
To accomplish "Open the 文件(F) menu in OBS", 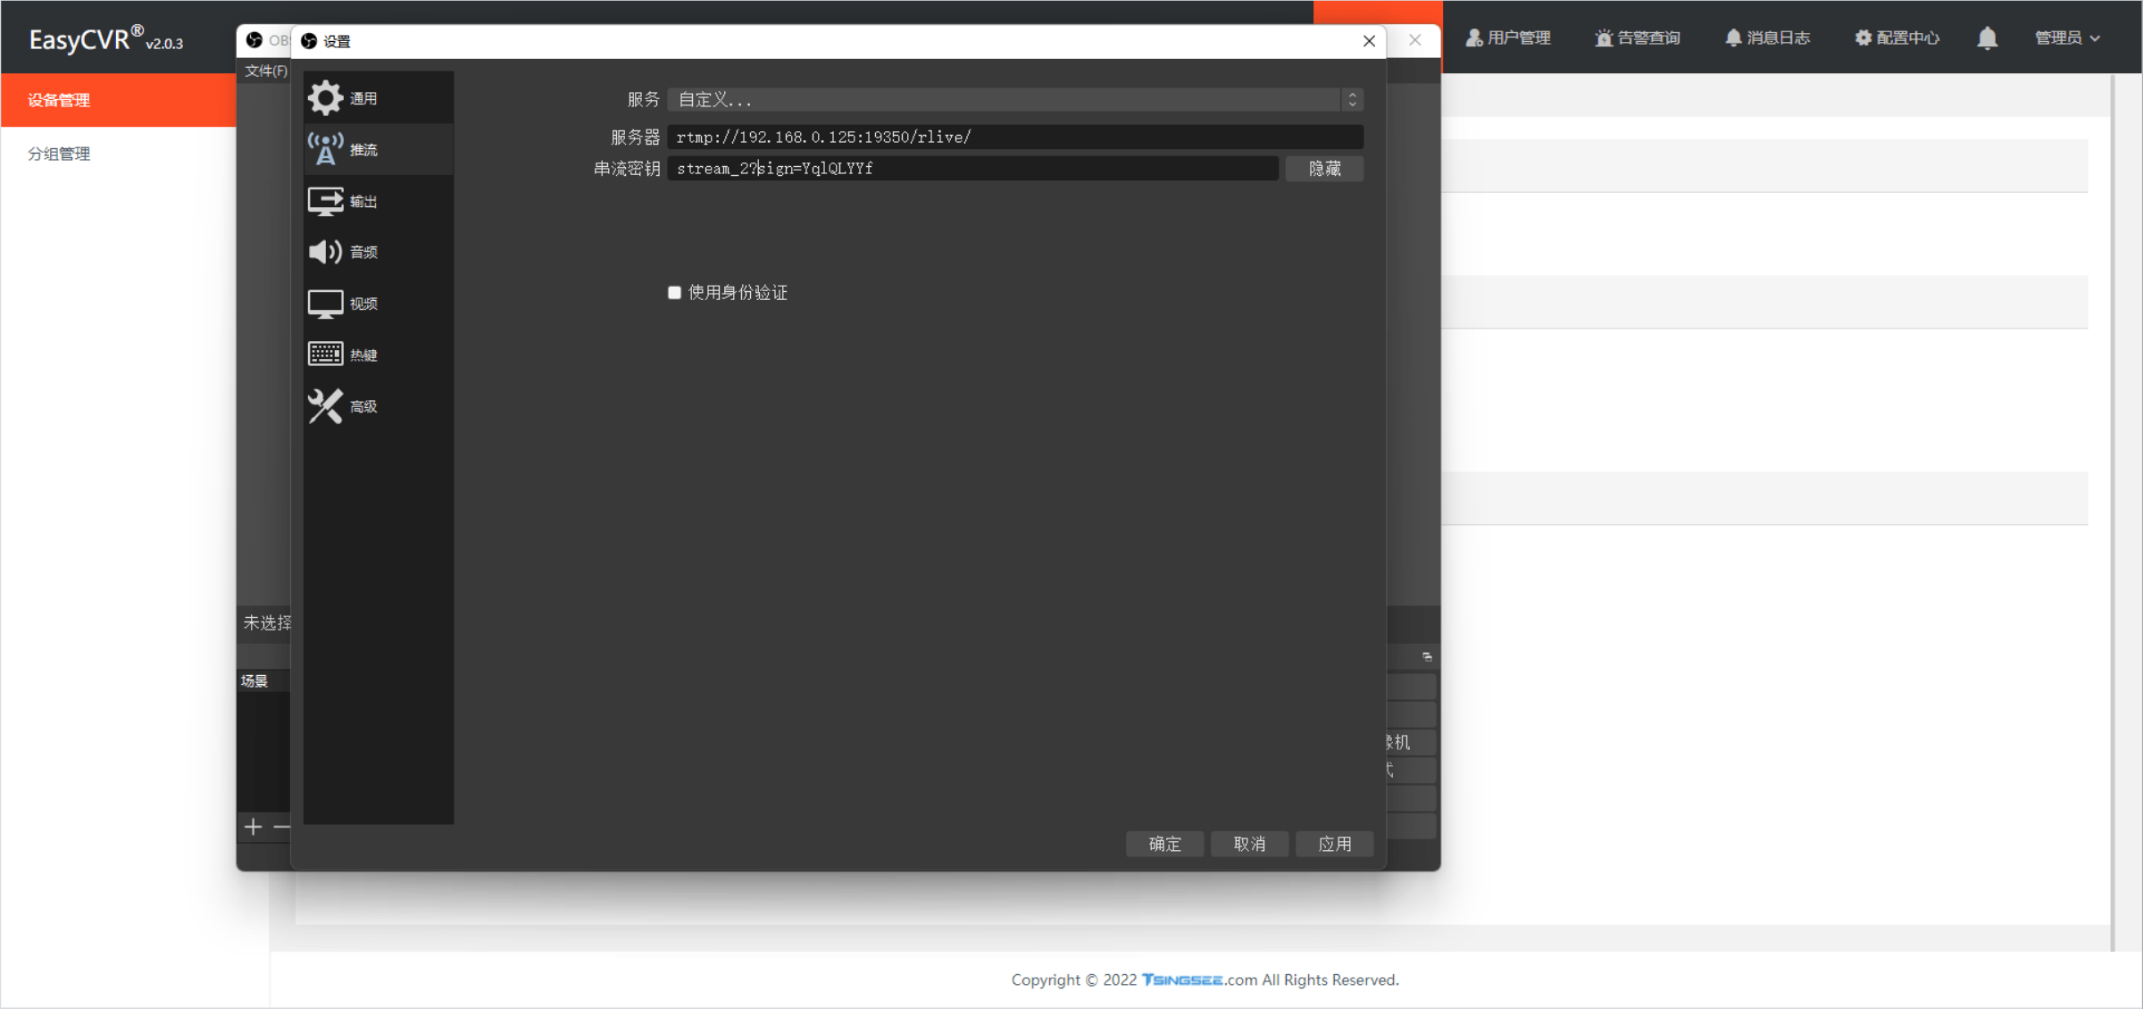I will (x=266, y=71).
